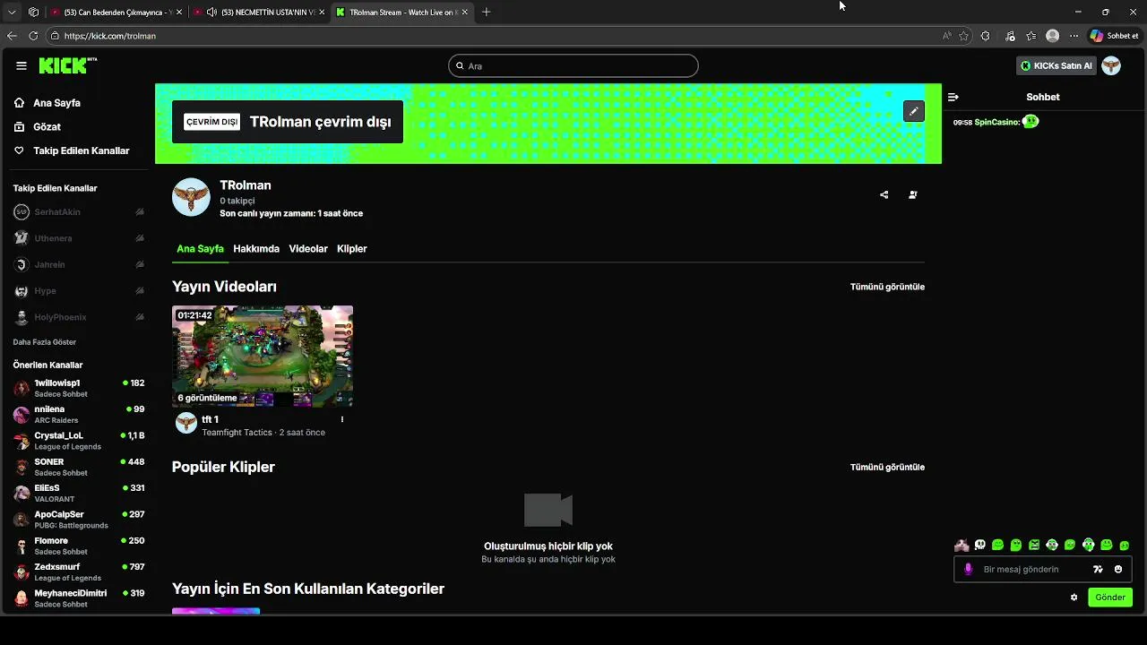Open EliEsS recommended channel
This screenshot has width=1147, height=645.
(x=79, y=493)
